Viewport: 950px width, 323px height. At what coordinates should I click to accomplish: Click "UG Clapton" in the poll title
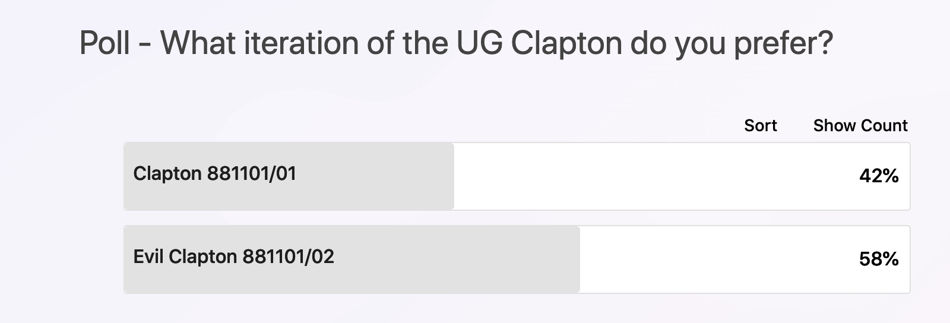539,43
